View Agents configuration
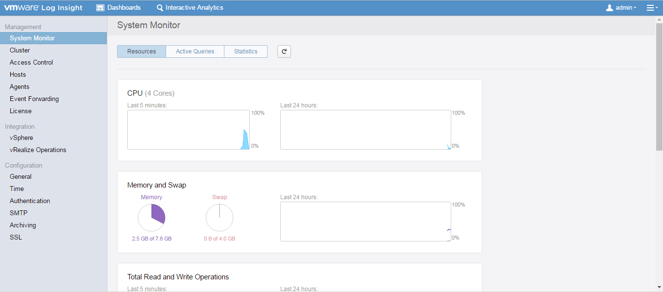663x292 pixels. [19, 86]
